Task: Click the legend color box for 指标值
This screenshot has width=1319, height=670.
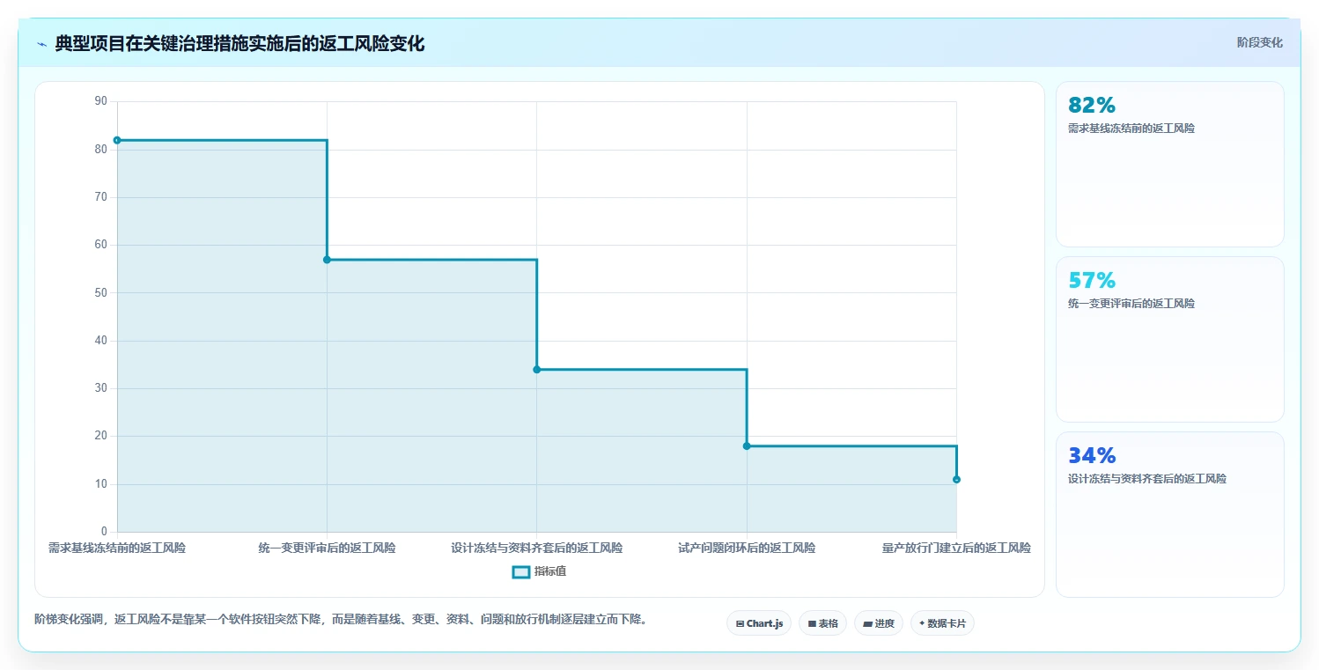Action: 520,571
